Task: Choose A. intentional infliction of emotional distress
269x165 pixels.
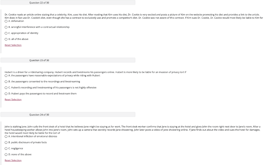Action: pos(6,136)
